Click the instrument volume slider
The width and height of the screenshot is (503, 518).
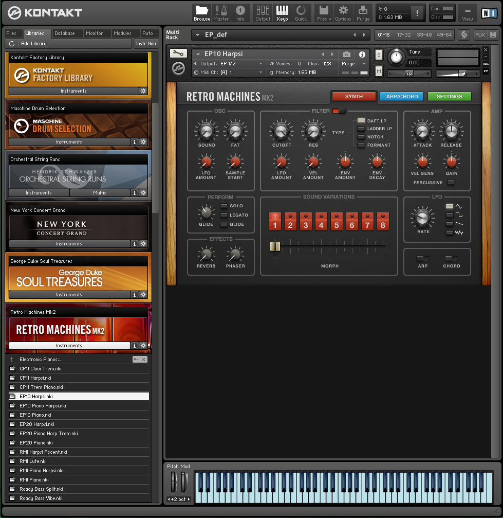457,74
